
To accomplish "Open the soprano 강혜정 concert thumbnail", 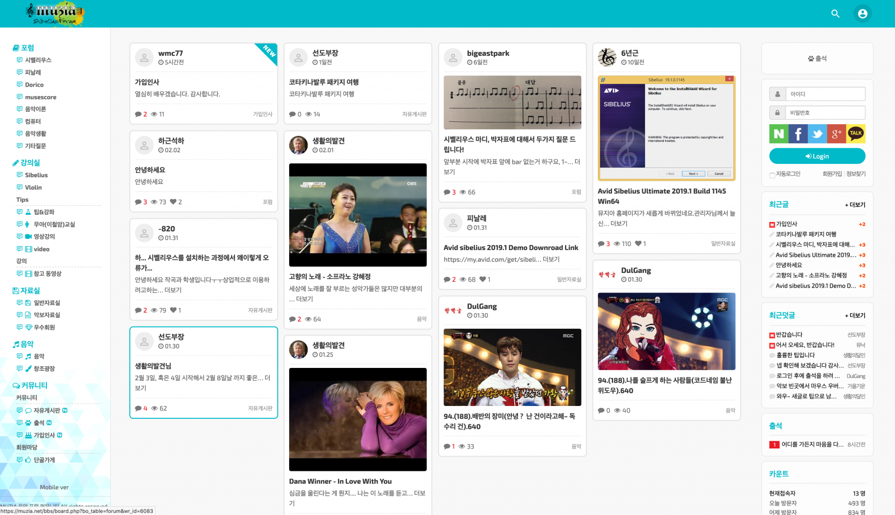I will pyautogui.click(x=357, y=215).
